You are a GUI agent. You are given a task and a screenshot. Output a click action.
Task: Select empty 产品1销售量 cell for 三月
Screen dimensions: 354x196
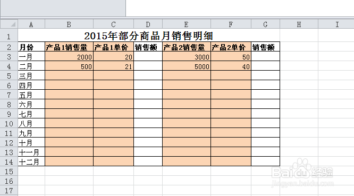(x=69, y=75)
